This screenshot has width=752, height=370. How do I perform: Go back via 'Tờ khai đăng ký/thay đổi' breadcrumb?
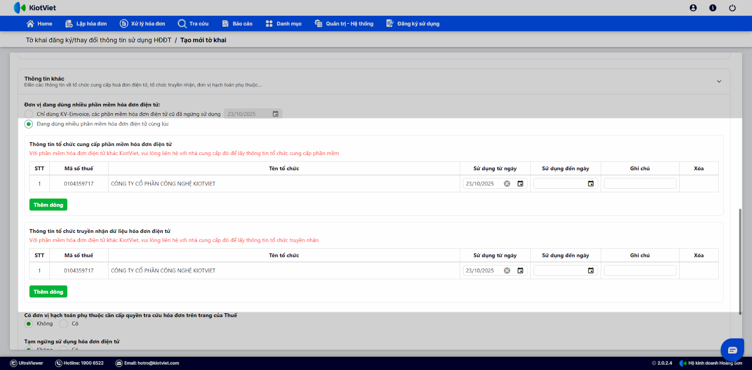99,40
